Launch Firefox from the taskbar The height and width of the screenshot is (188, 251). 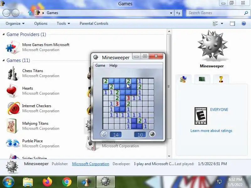point(47,182)
